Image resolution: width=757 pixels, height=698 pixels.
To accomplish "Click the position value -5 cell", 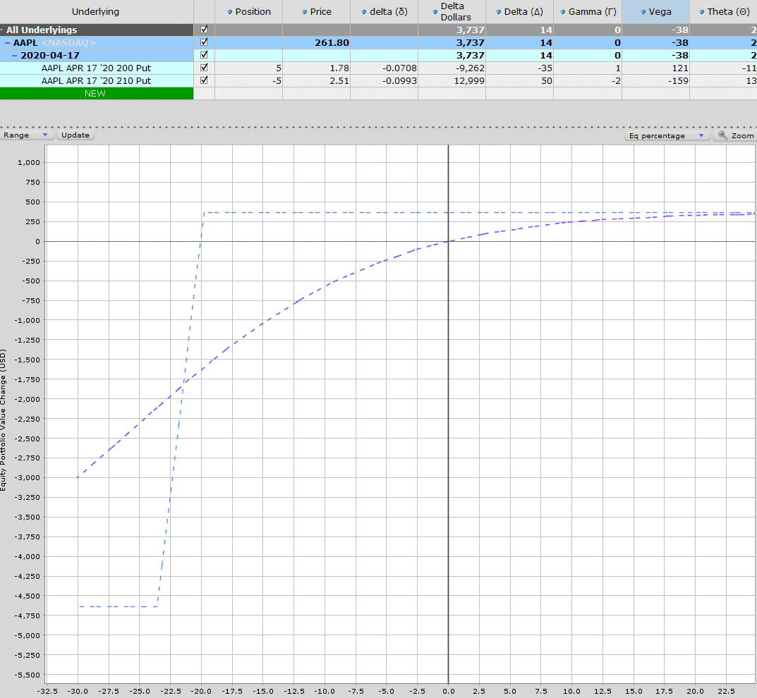I will 248,80.
